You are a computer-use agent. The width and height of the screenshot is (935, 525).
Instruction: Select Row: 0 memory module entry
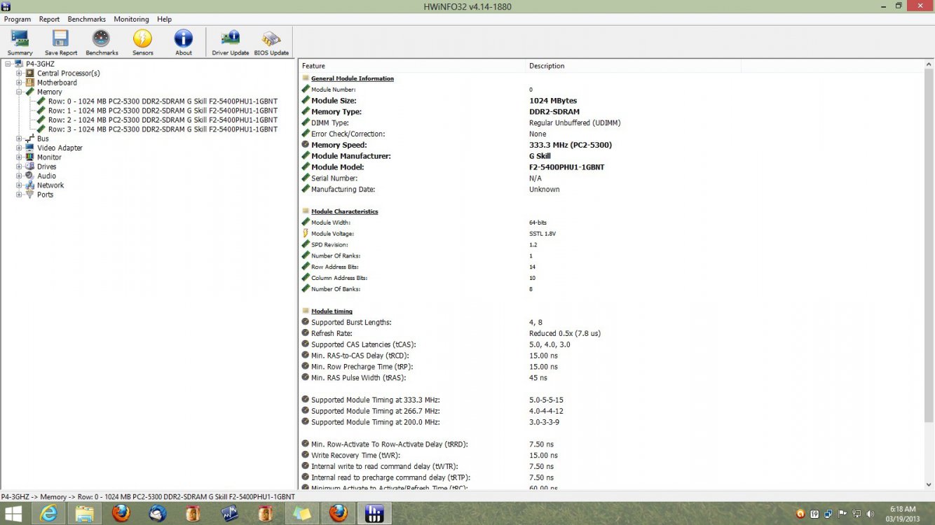[x=163, y=101]
